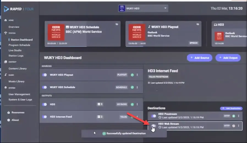Toggle the WUKY HD3 Schedule source switch
This screenshot has width=247, height=143.
coord(45,87)
